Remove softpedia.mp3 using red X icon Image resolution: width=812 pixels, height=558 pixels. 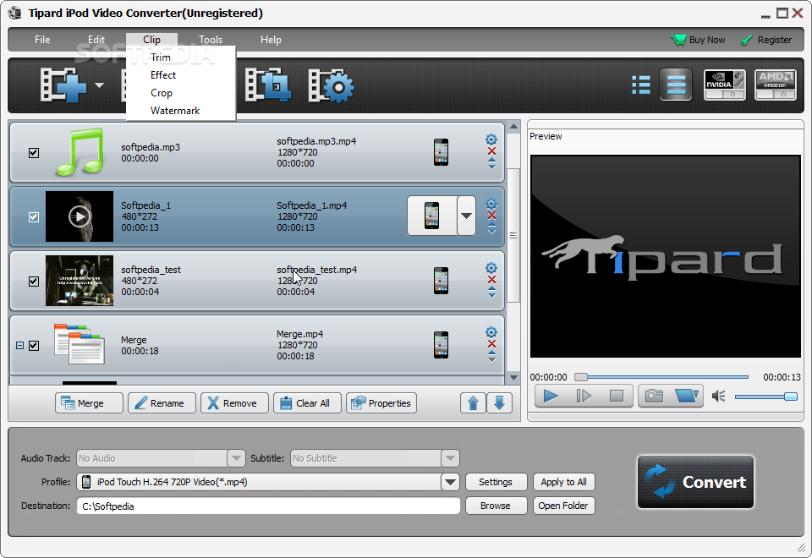point(491,151)
